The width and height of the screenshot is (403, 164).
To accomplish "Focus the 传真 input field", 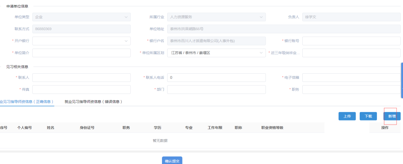I will coord(81,90).
